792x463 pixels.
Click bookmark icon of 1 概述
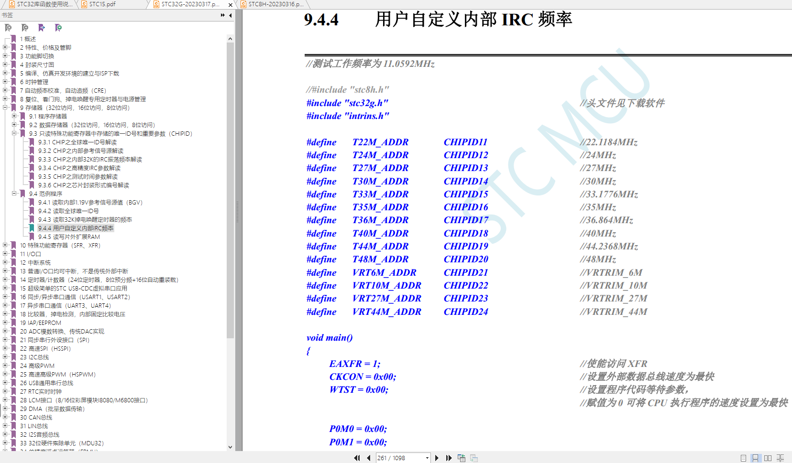(x=14, y=39)
